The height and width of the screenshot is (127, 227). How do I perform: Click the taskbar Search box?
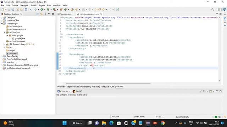click(77, 123)
